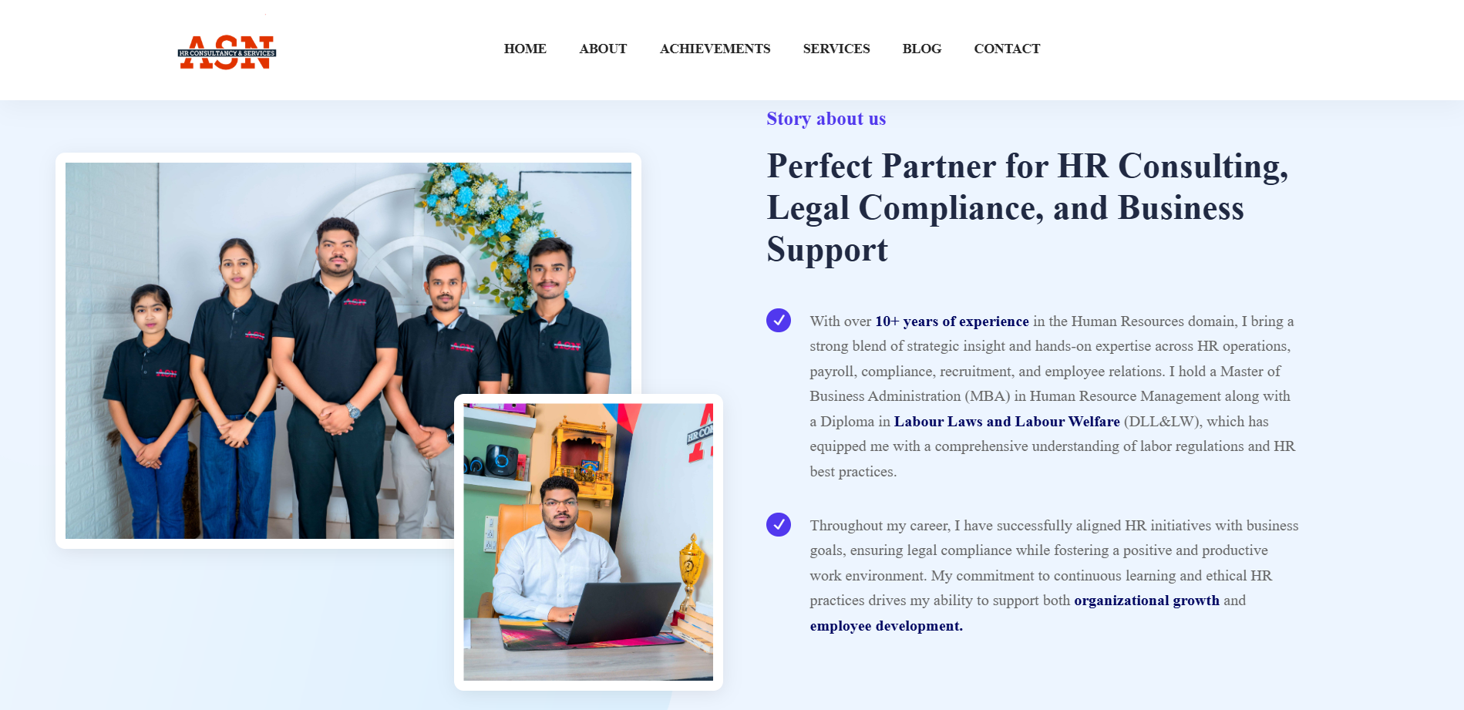Click the 'Labour Laws and Labour Welfare' text
Viewport: 1464px width, 710px height.
pos(1007,421)
